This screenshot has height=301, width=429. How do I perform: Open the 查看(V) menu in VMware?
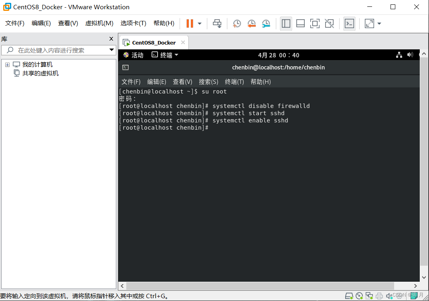pos(68,23)
